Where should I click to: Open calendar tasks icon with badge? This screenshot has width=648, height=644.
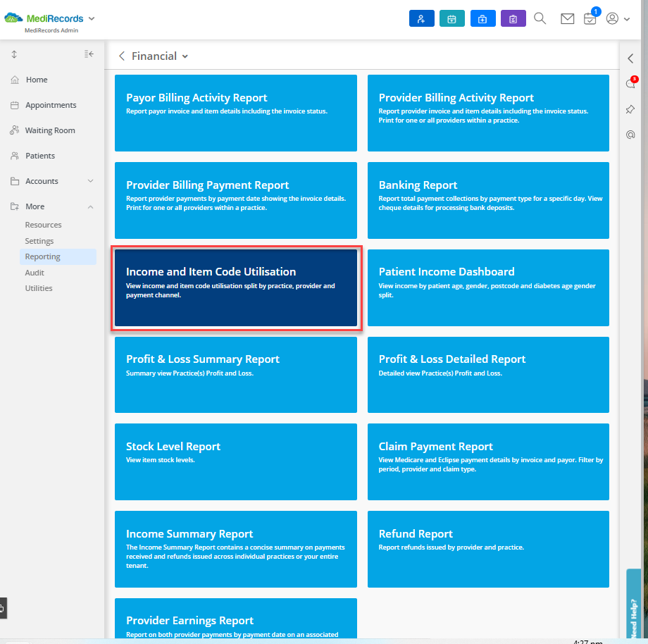(x=590, y=18)
